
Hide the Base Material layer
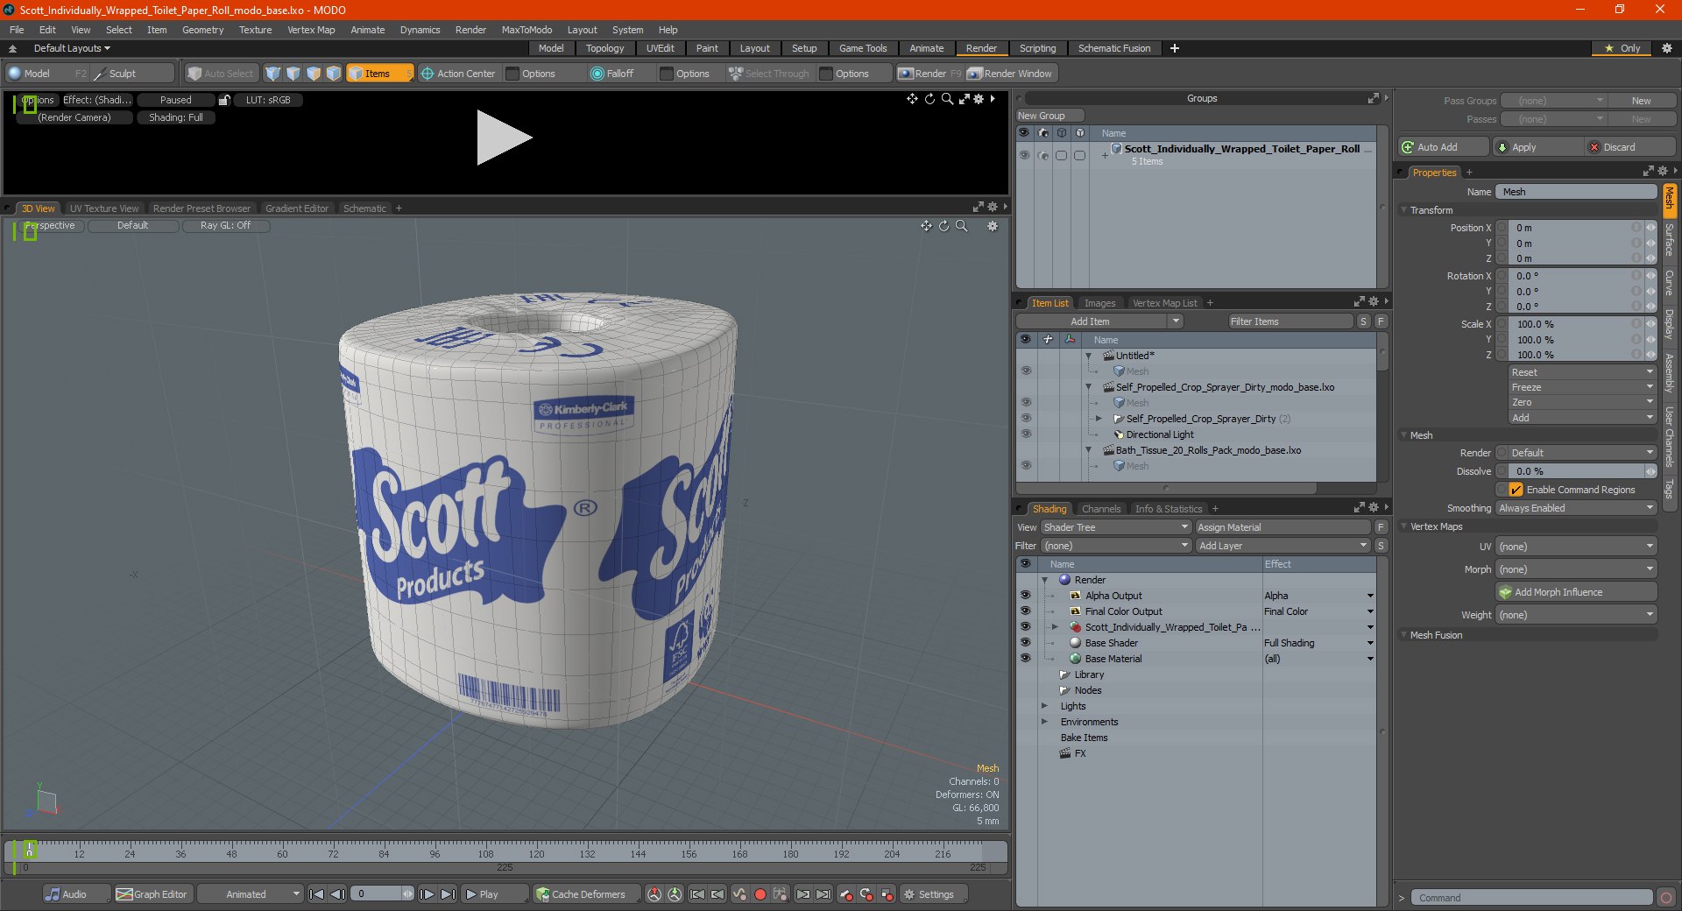pos(1025,659)
